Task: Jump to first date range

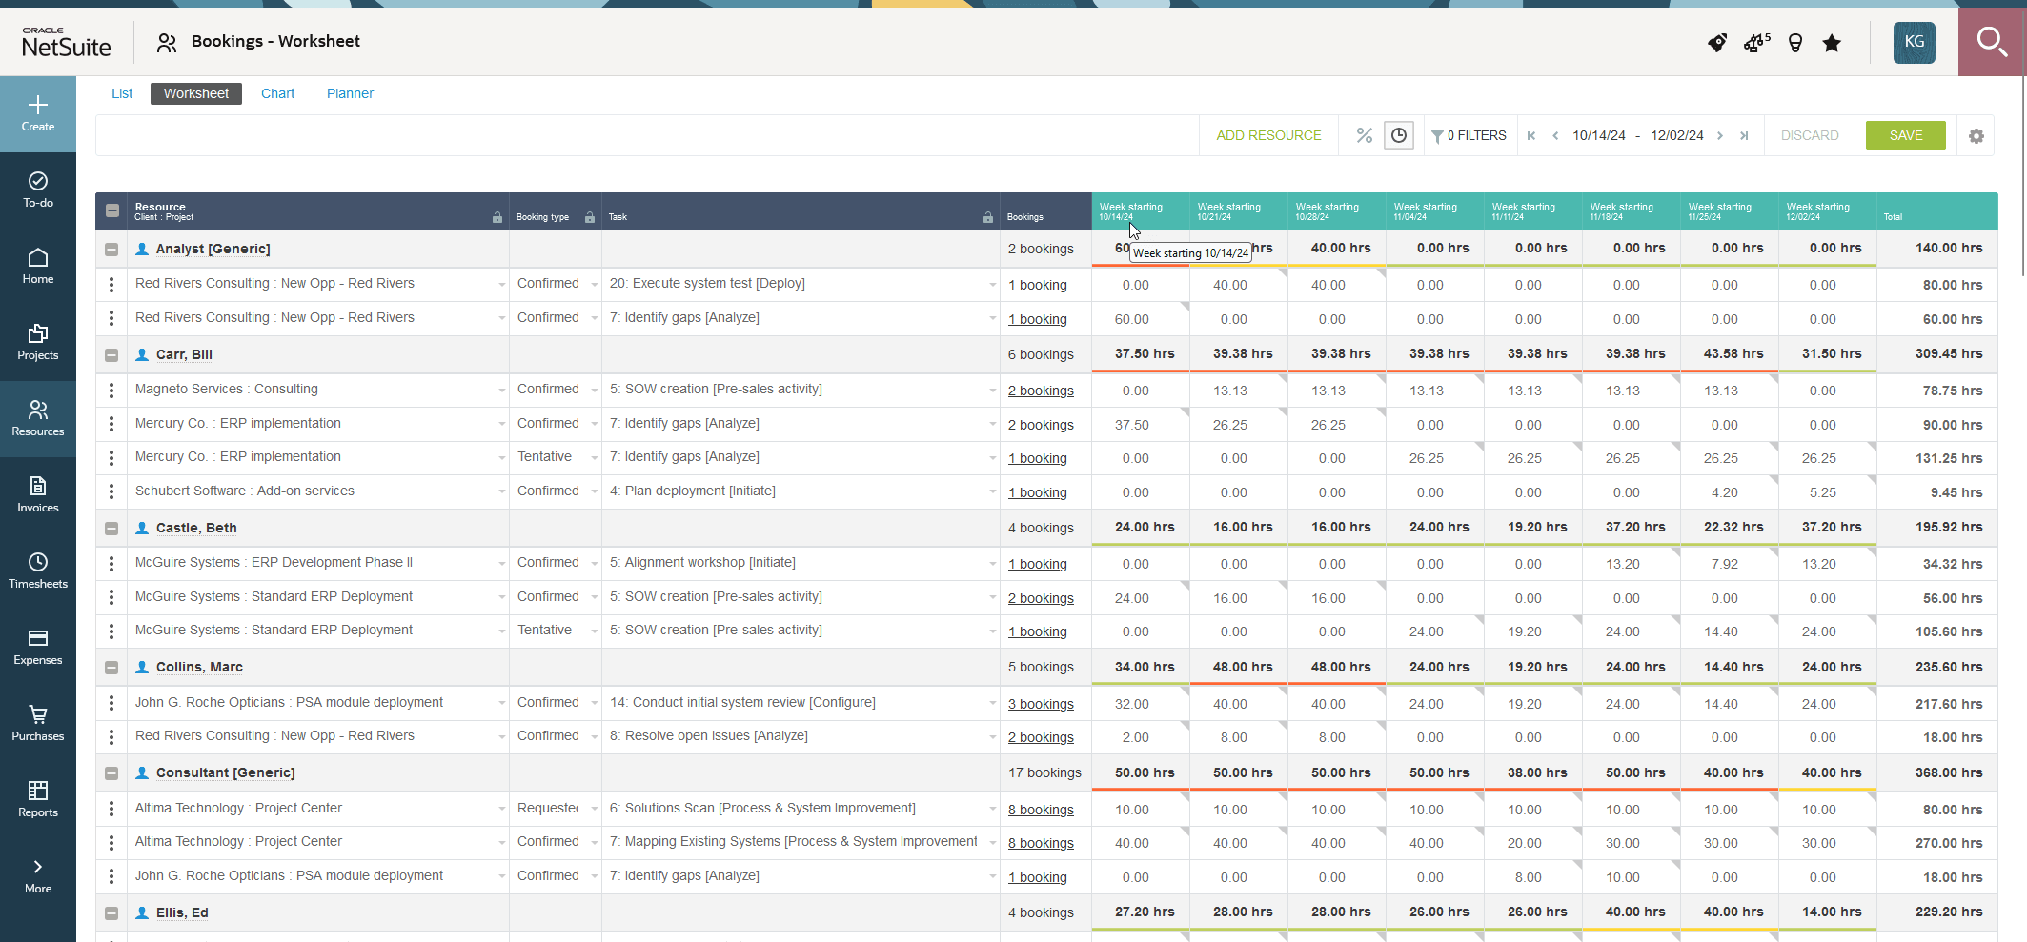Action: pos(1531,135)
